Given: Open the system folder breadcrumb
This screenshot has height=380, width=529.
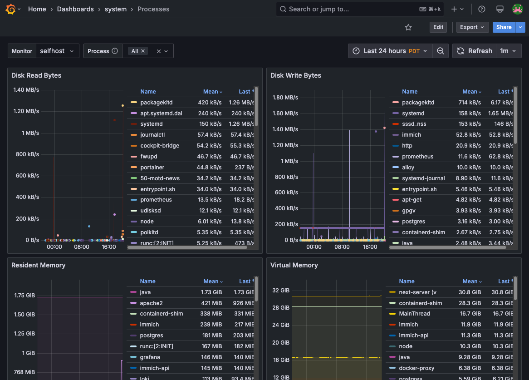Looking at the screenshot, I should point(116,9).
